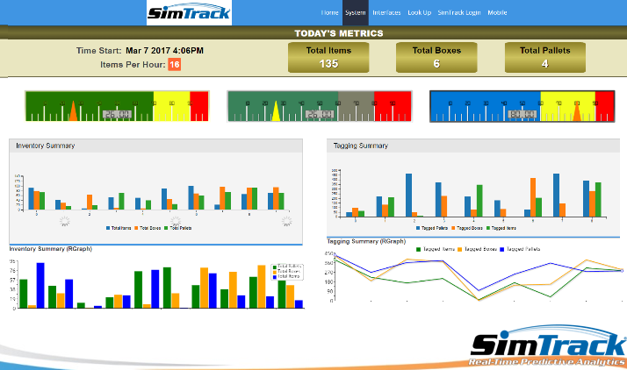
Task: Click the Total Pallets metric button
Action: (x=544, y=57)
